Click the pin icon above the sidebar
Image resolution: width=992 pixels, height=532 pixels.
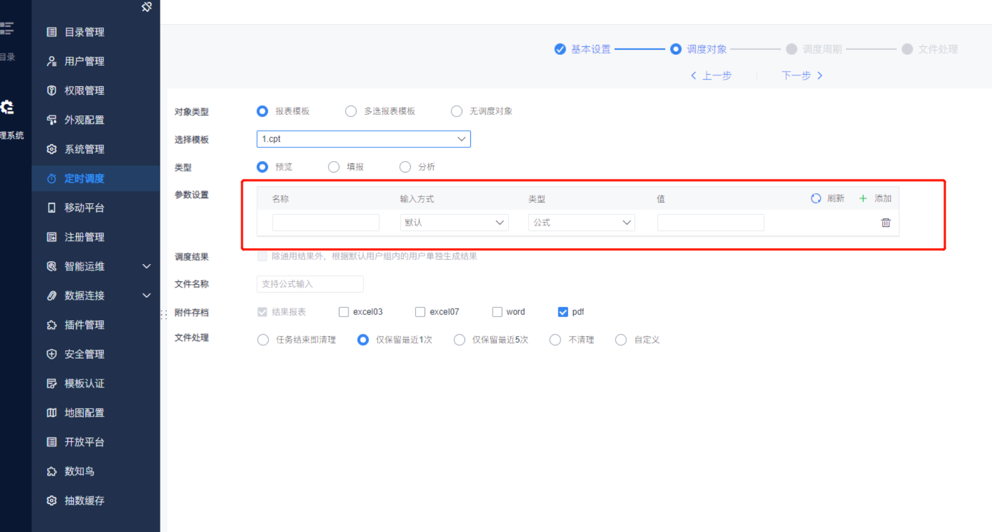pyautogui.click(x=147, y=7)
